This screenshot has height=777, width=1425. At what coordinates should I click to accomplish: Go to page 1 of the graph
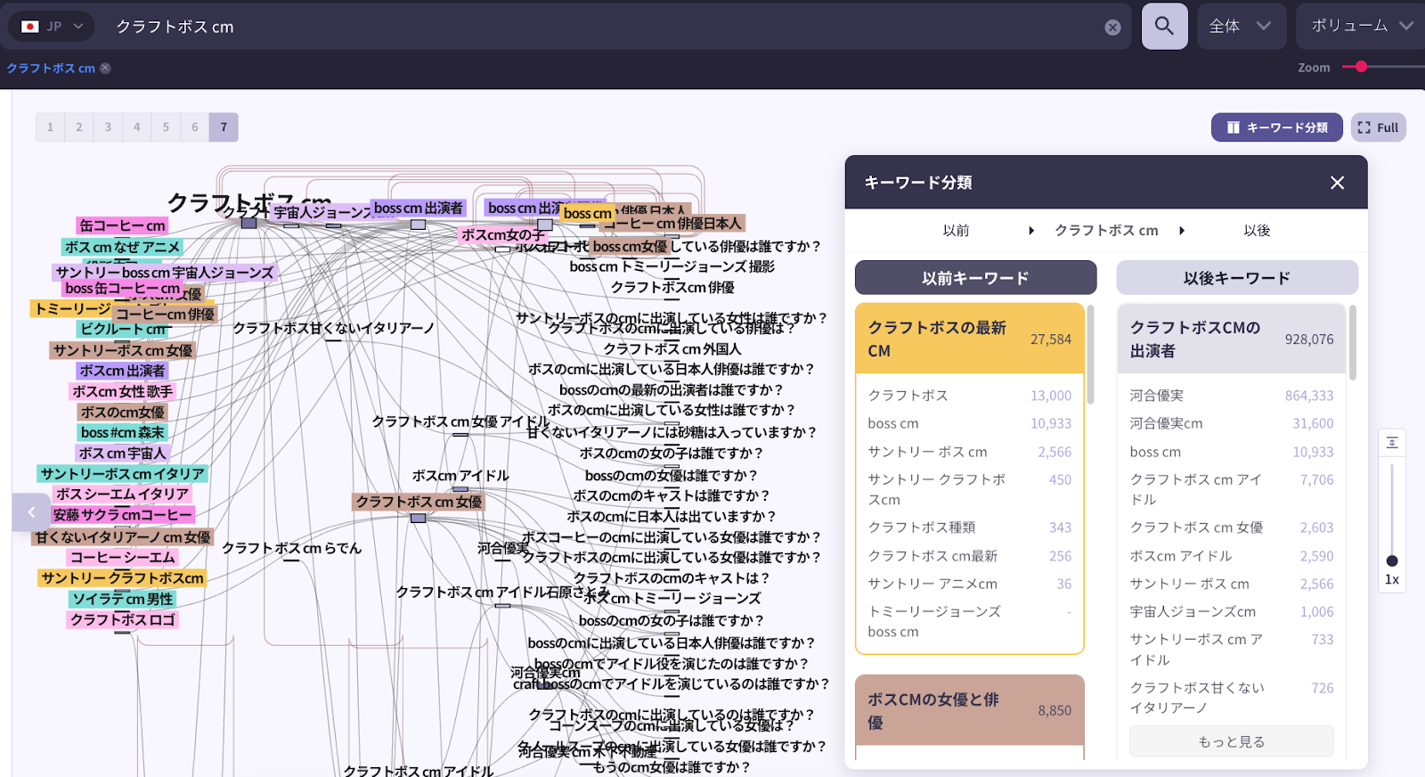(50, 127)
